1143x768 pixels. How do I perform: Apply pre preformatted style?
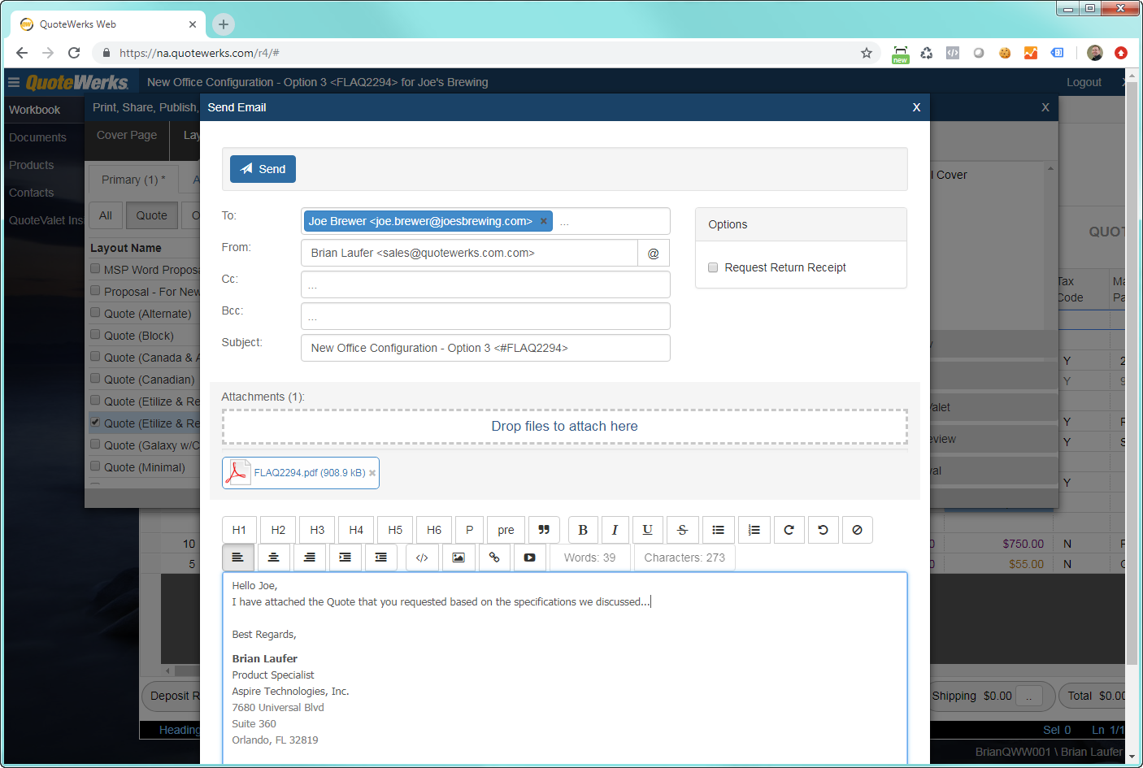point(506,530)
